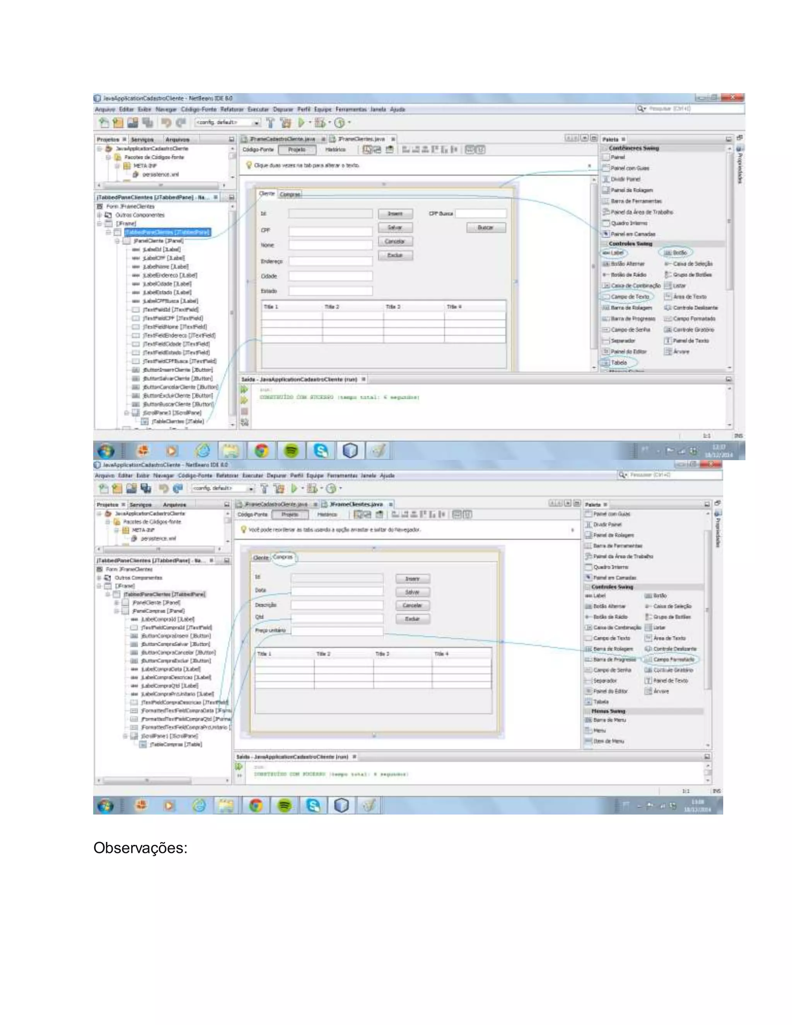Click the CPF Busca text field

480,214
